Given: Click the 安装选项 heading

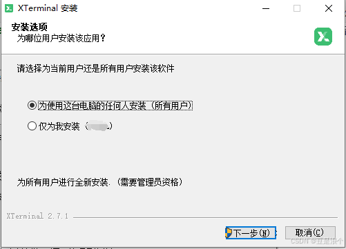Looking at the screenshot, I should (30, 27).
